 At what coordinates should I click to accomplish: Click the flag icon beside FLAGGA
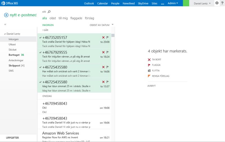149,65
